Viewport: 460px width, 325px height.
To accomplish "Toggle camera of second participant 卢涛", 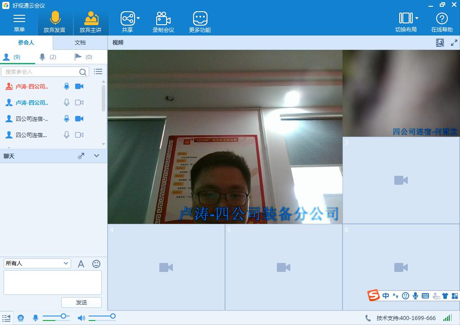I will point(79,102).
